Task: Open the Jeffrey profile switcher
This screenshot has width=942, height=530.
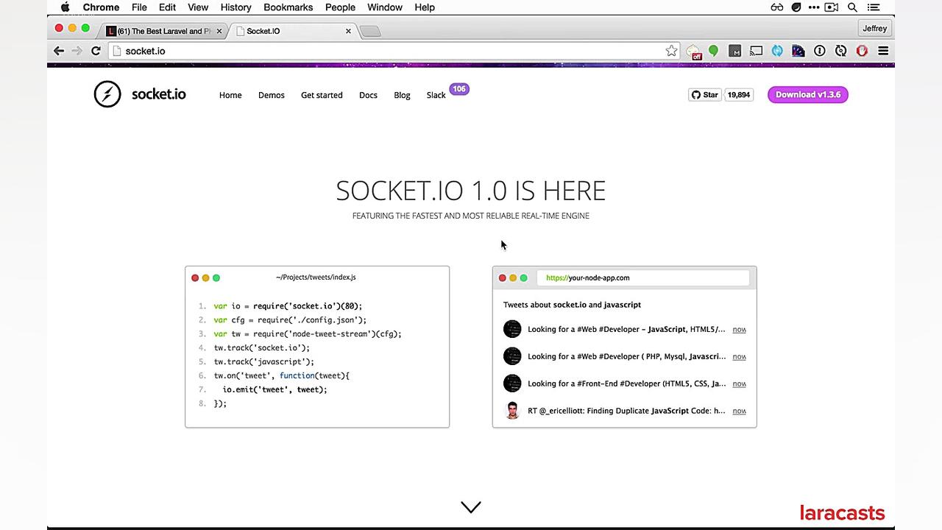Action: [874, 29]
